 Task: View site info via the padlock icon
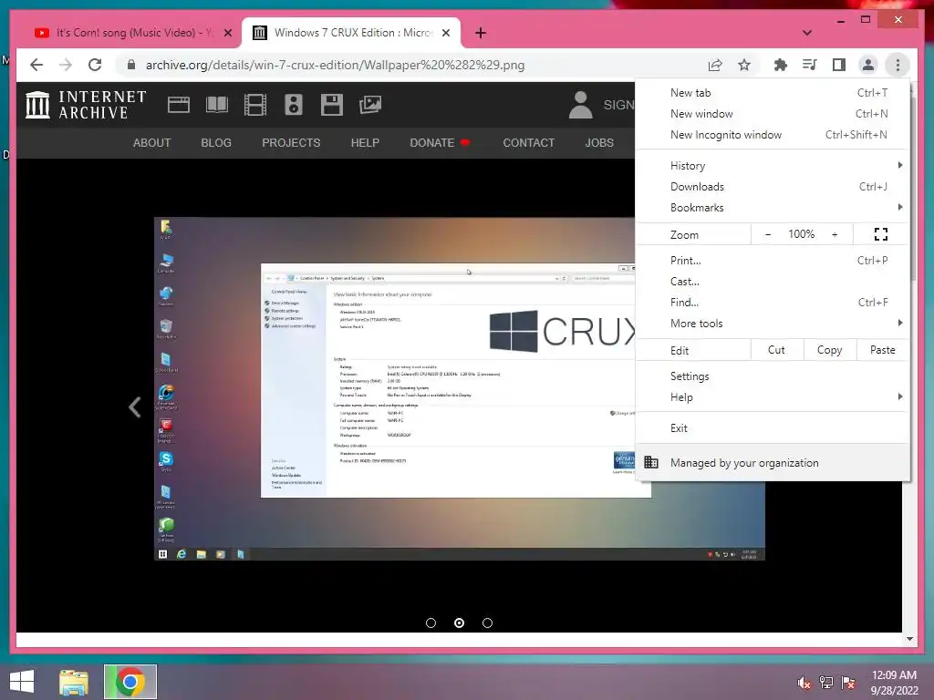[x=131, y=65]
